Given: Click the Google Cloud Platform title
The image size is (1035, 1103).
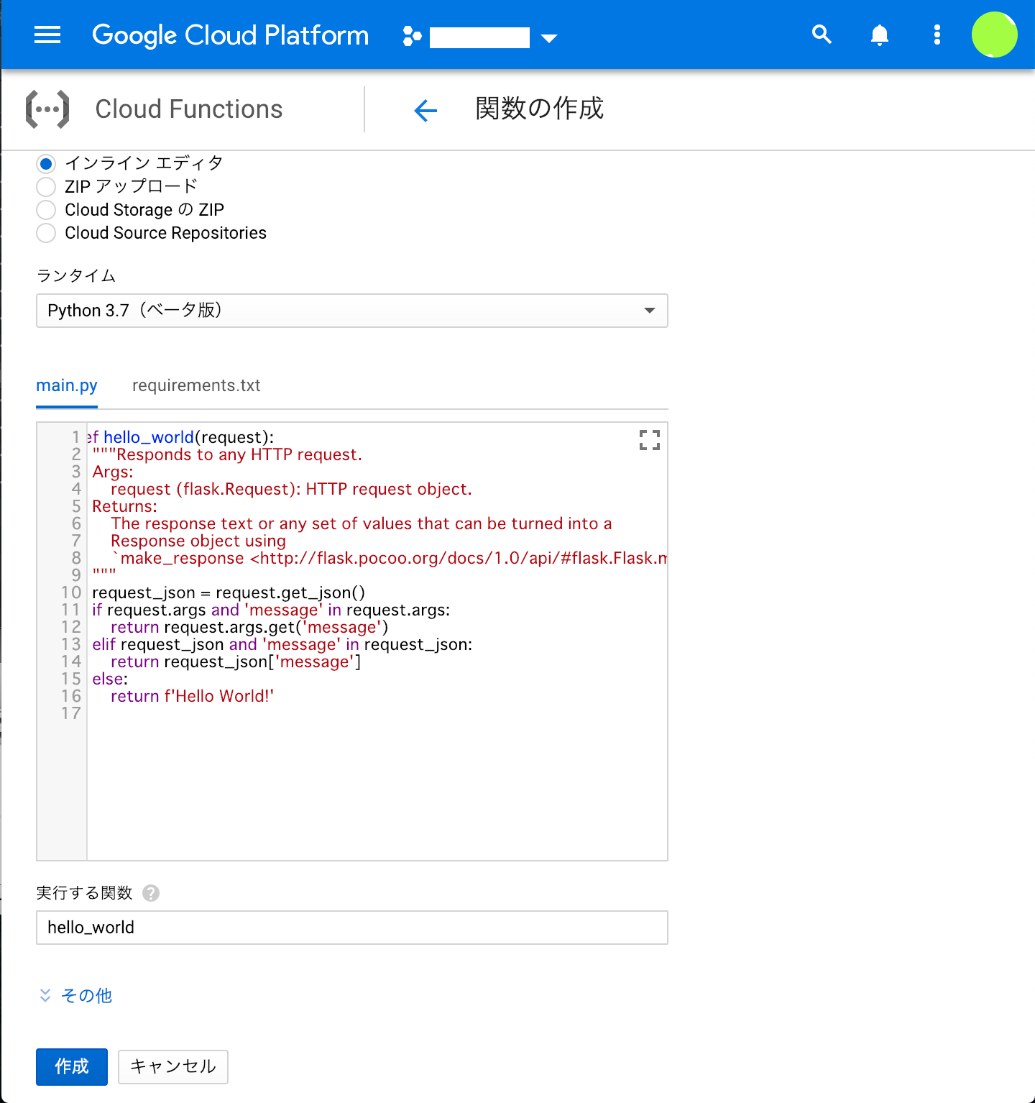Looking at the screenshot, I should click(231, 35).
